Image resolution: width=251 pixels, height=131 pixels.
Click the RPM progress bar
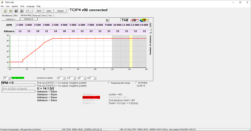tap(18, 85)
